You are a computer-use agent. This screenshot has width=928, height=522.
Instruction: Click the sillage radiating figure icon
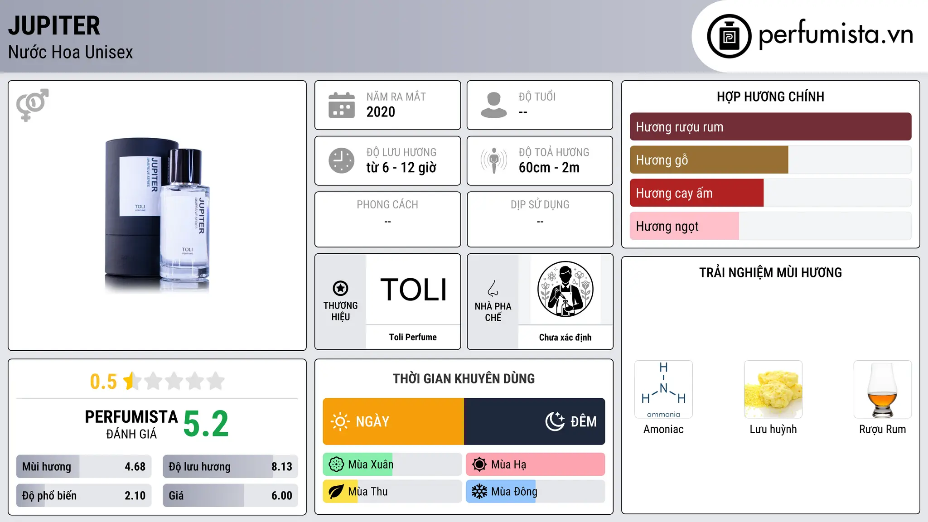point(494,160)
